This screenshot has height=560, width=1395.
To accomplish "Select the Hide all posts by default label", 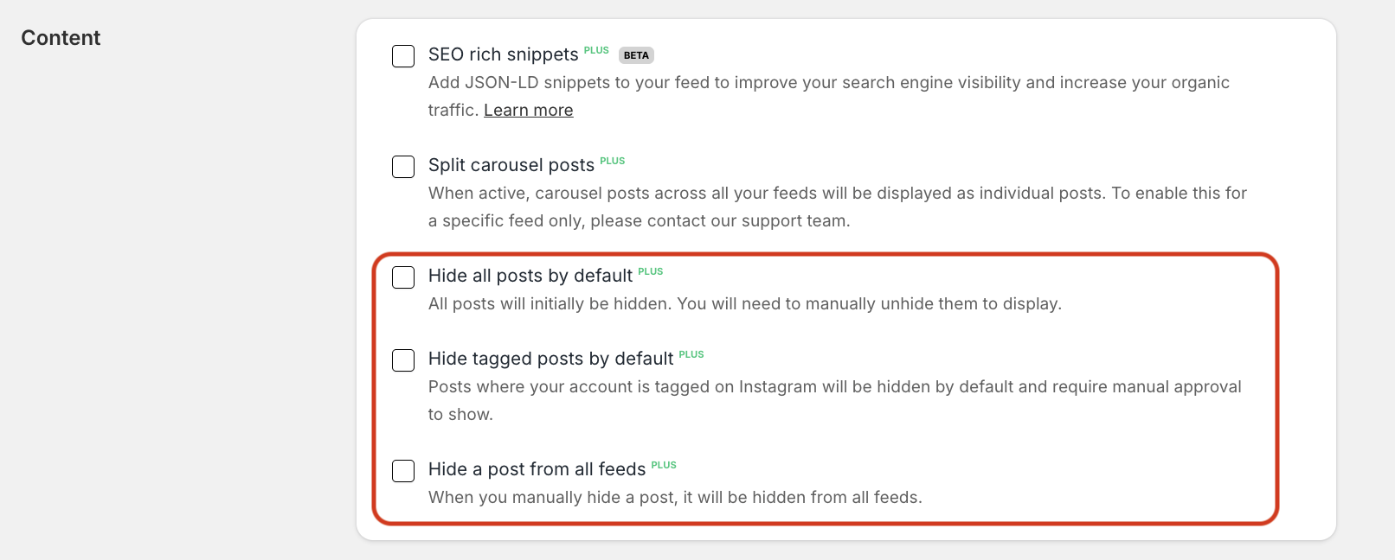I will click(x=529, y=276).
